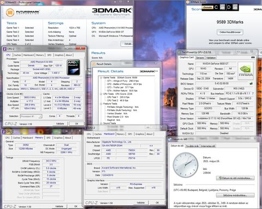Image resolution: width=262 pixels, height=209 pixels.
Task: Click the GPU-Z Driver Version field
Action: (x=225, y=118)
